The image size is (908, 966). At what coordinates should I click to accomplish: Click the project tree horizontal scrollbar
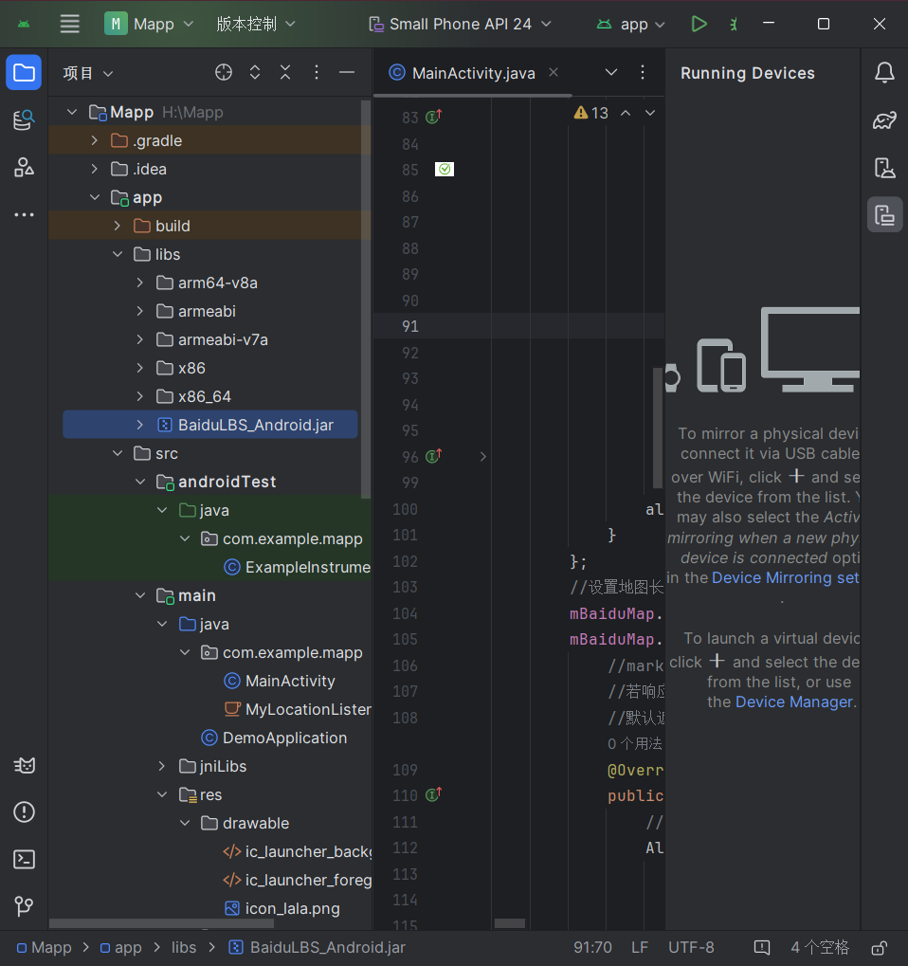pyautogui.click(x=161, y=923)
